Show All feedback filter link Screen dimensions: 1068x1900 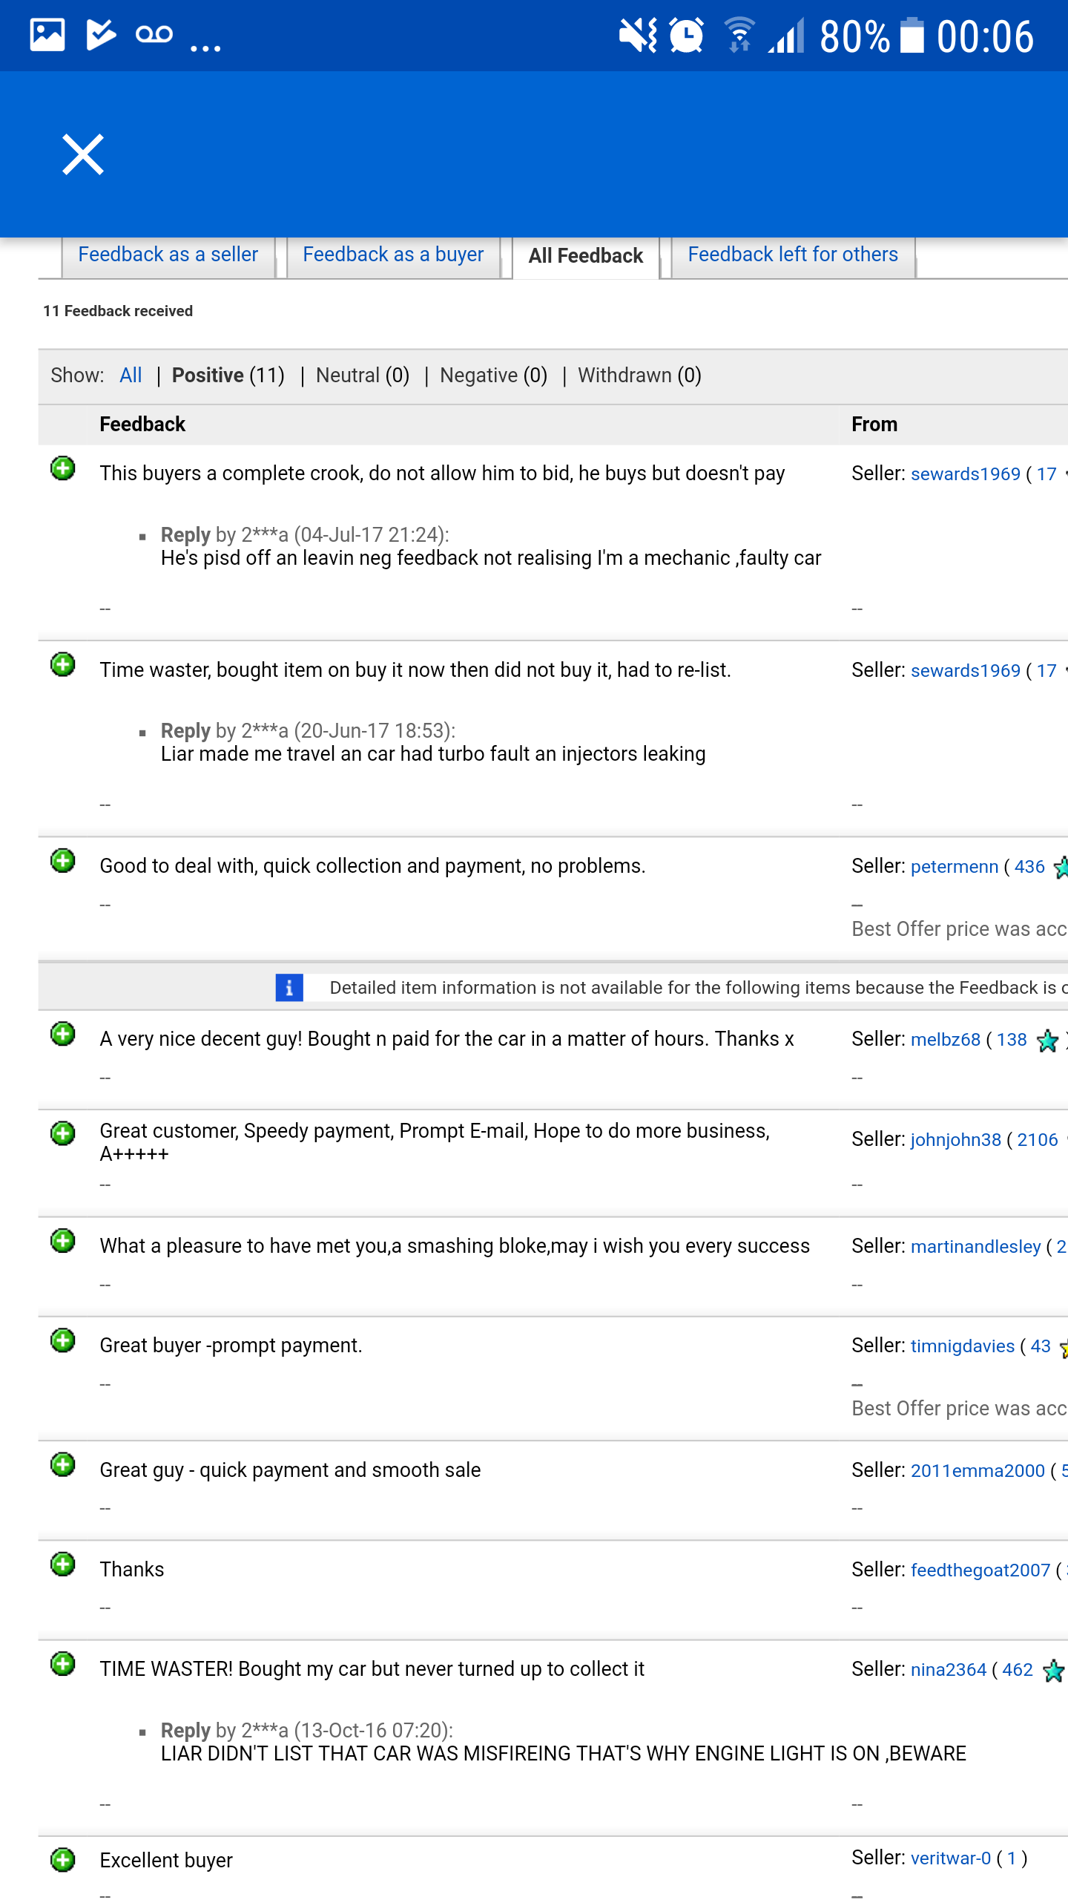click(x=131, y=376)
